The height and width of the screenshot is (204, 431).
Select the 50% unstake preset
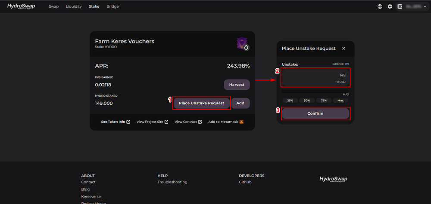[x=307, y=100]
